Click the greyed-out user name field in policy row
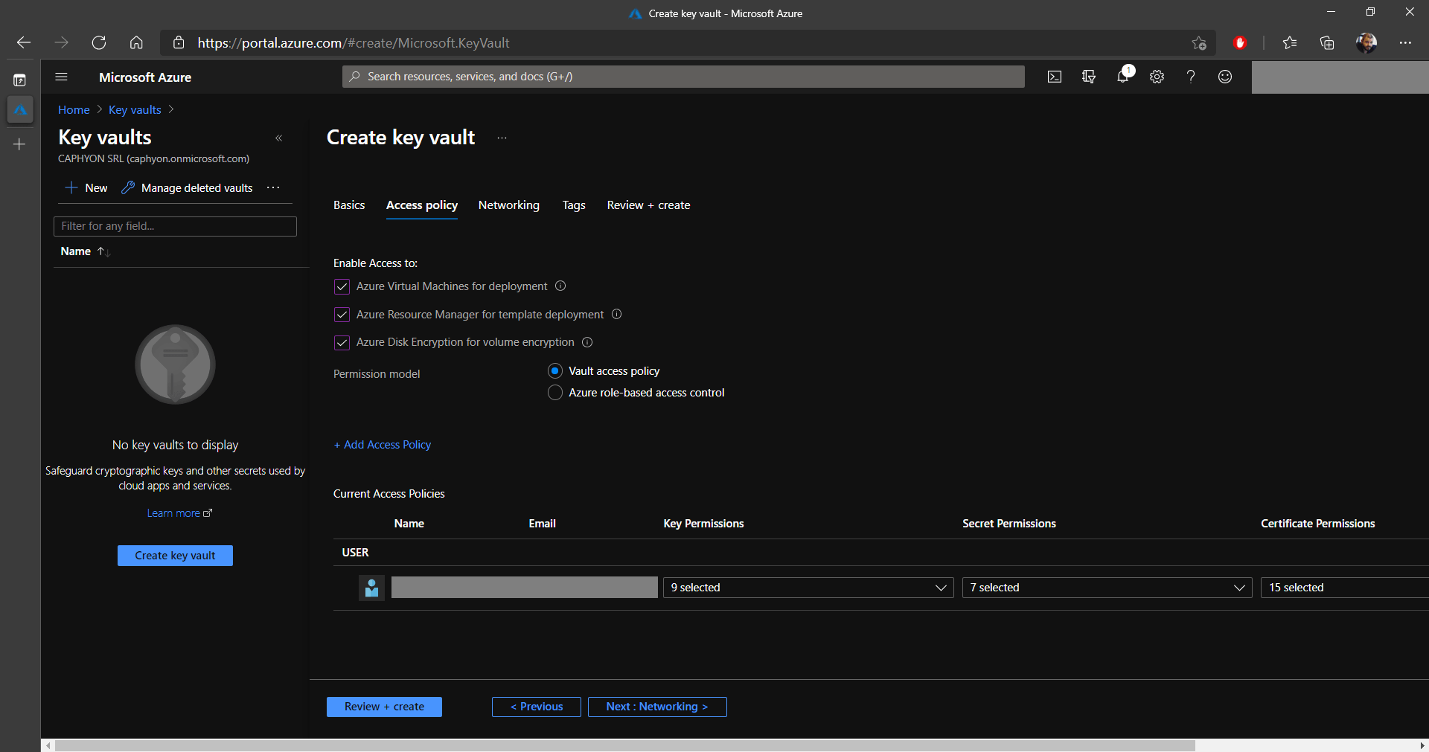 pyautogui.click(x=525, y=588)
